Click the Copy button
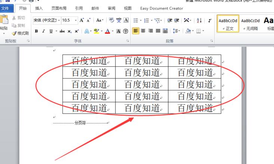This screenshot has width=274, height=164. pos(19,25)
